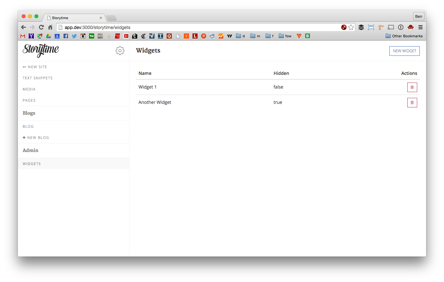Click the Name column header
444x282 pixels.
point(145,73)
